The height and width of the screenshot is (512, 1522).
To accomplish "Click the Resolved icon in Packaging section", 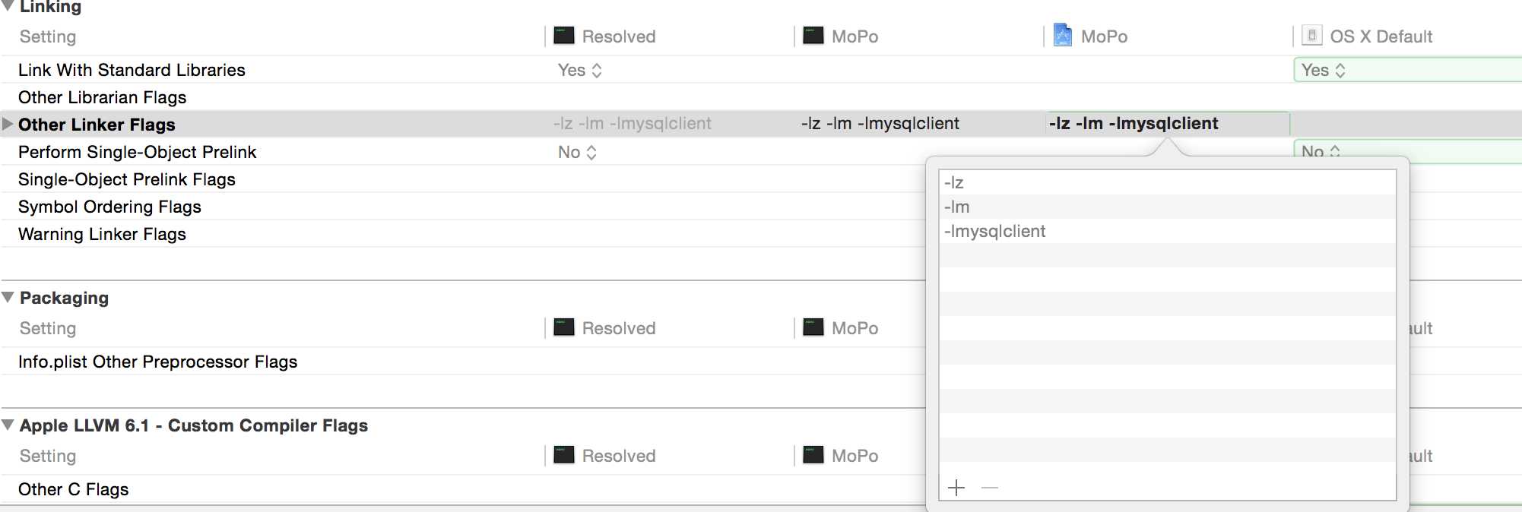I will click(564, 327).
